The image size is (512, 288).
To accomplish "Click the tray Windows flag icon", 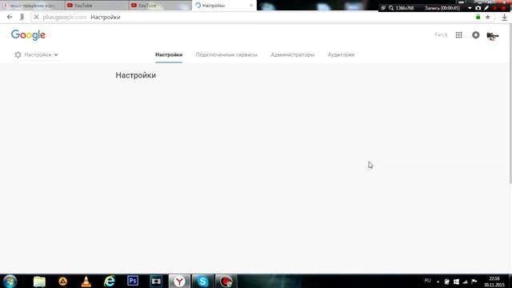I will [456, 282].
